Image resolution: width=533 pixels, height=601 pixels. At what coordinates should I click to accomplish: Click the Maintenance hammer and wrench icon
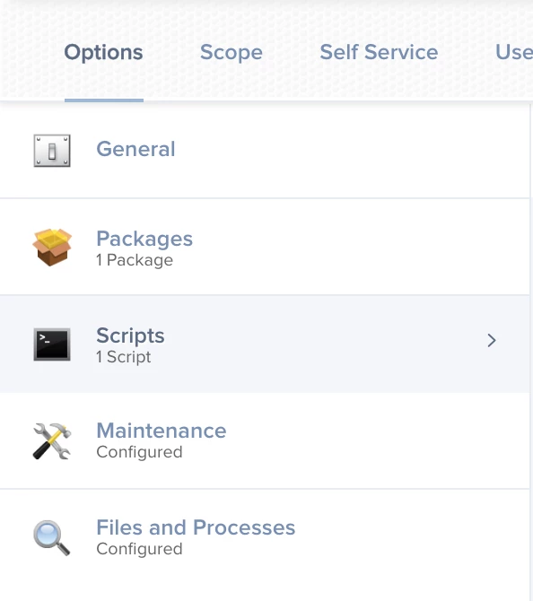click(52, 440)
